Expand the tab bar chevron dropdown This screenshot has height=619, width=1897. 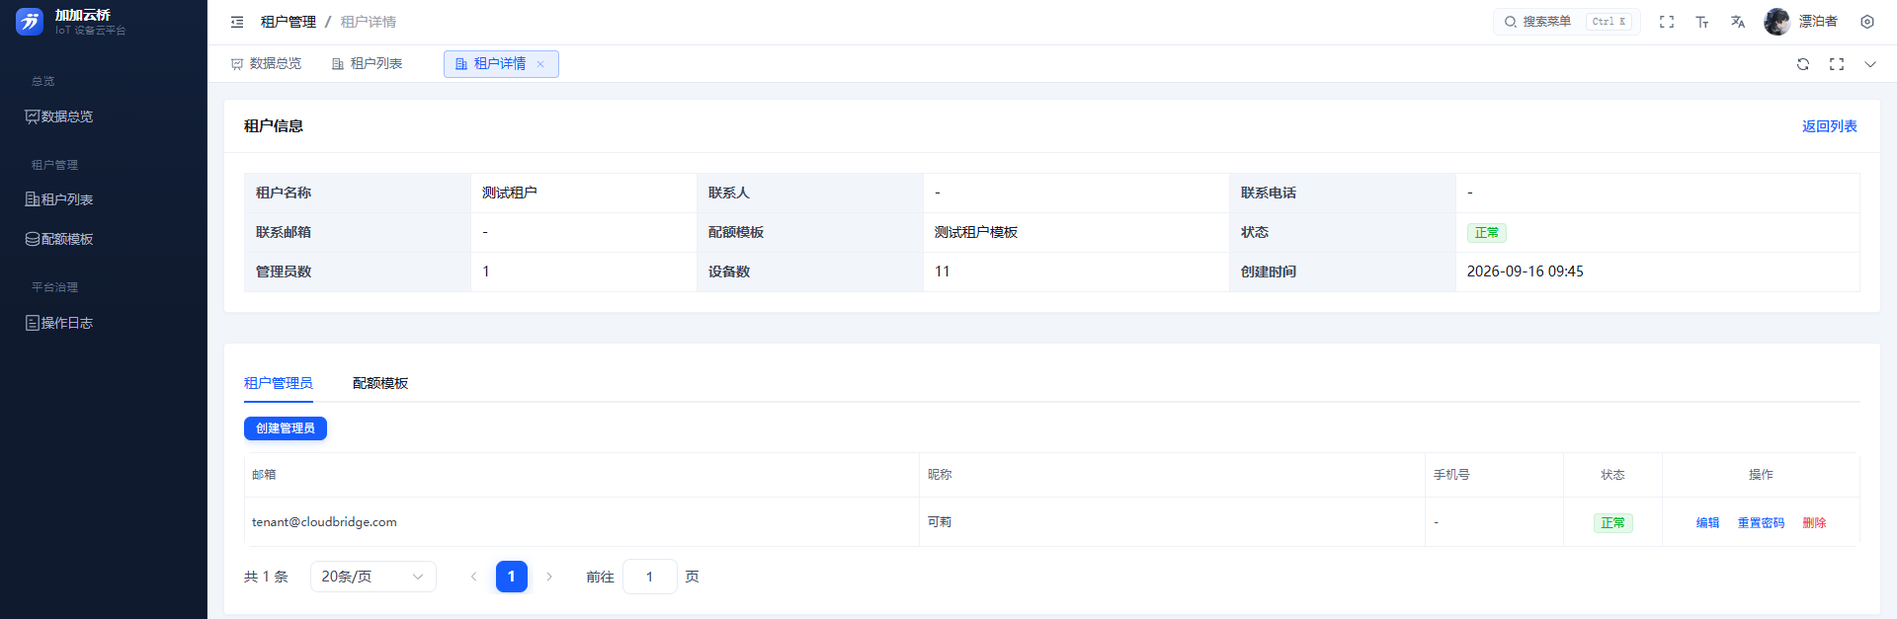click(x=1870, y=64)
